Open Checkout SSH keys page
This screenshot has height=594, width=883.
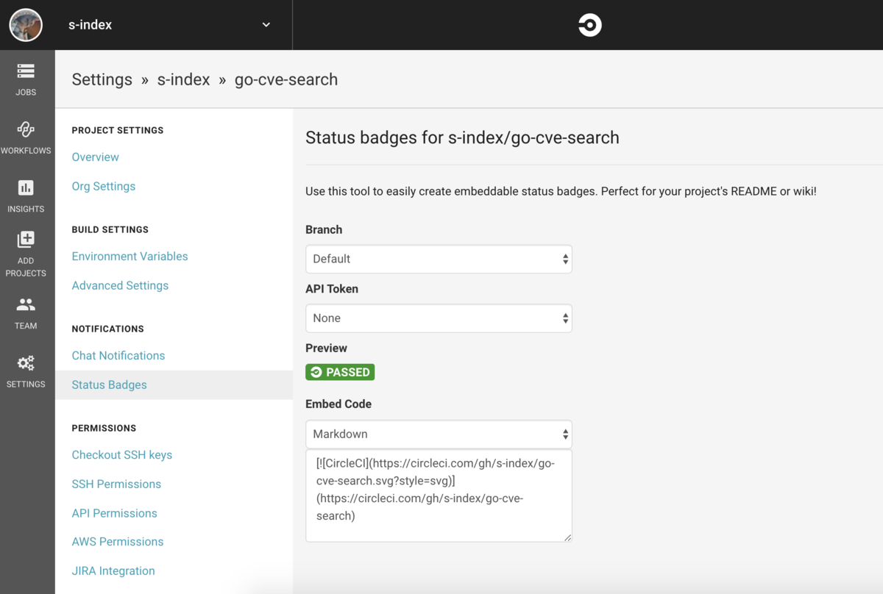[x=122, y=455]
